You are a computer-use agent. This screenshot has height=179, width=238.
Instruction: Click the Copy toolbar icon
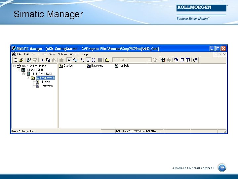(x=48, y=60)
